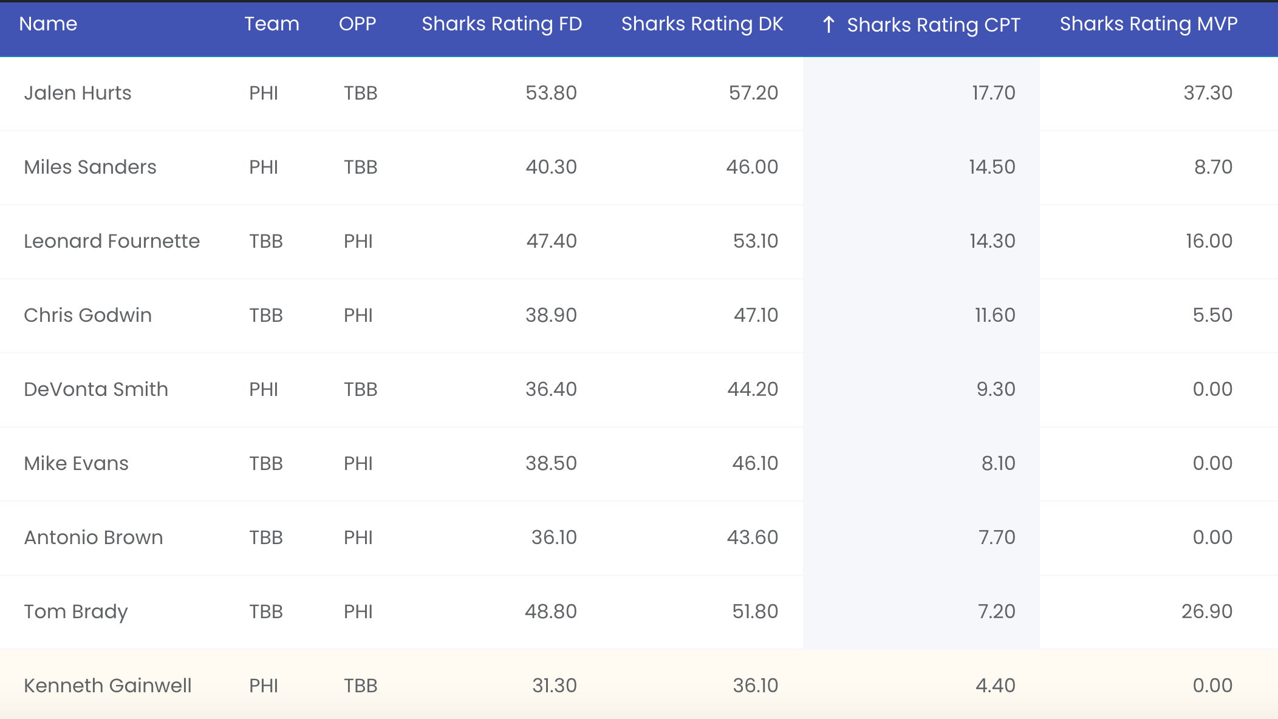Click DeVonta Smith player name
The width and height of the screenshot is (1278, 719).
point(96,389)
